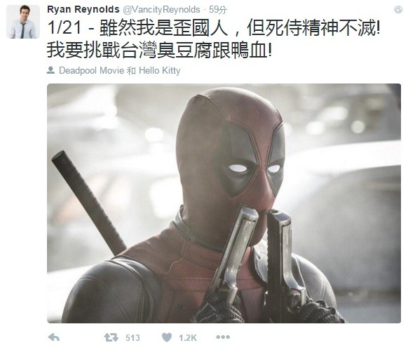Viewport: 408px width, 350px height.
Task: Click the katana handle in the photo
Action: pos(88,203)
